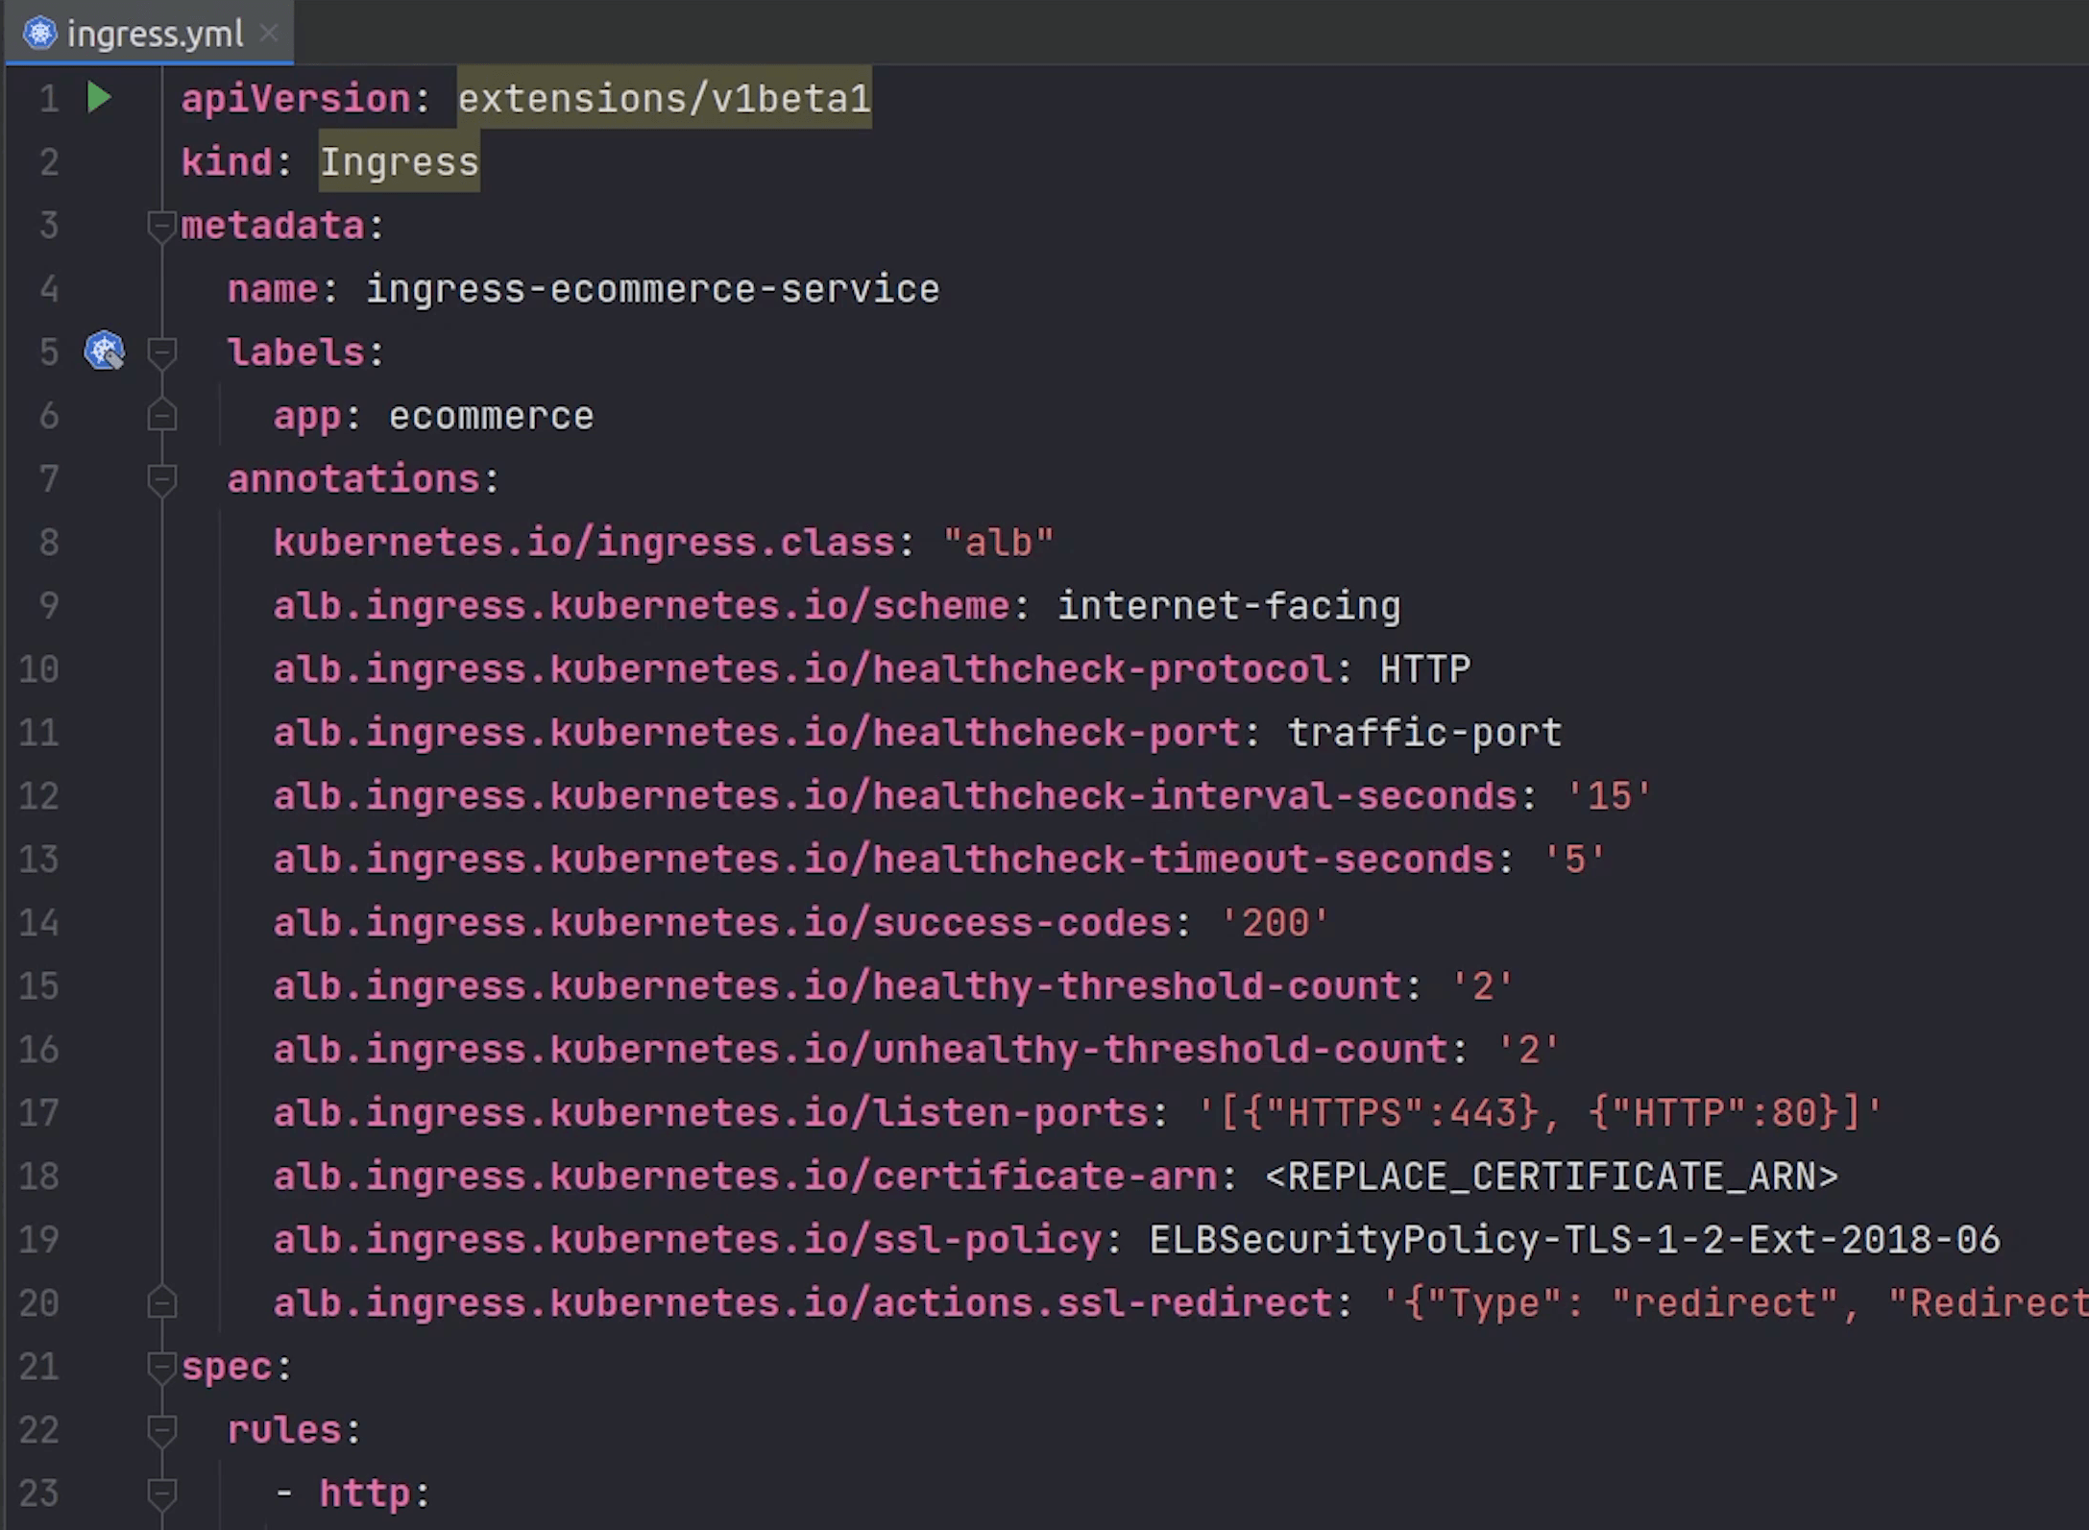This screenshot has width=2089, height=1530.
Task: Click the listen-ports annotation key
Action: (x=711, y=1113)
